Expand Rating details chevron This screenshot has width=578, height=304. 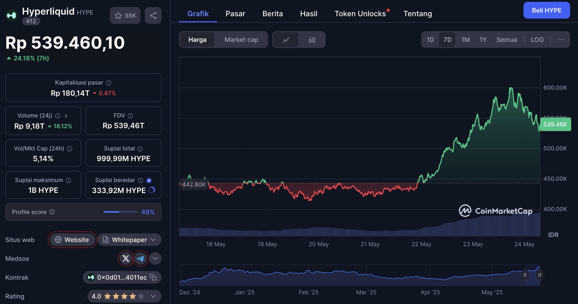(x=153, y=296)
